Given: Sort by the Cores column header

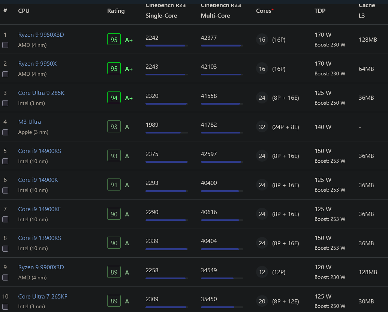Looking at the screenshot, I should point(265,10).
